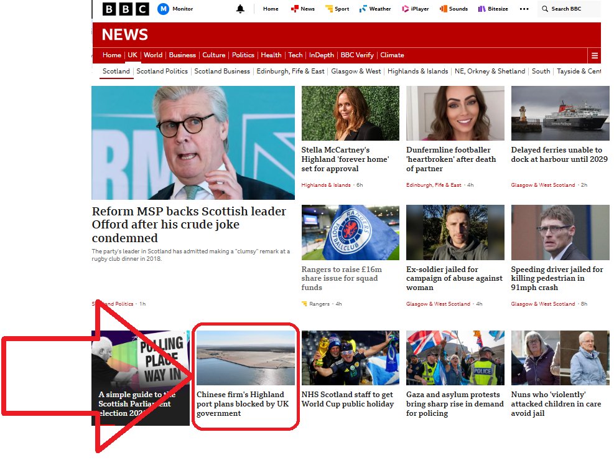Image resolution: width=614 pixels, height=460 pixels.
Task: Click the football fans thumbnail
Action: click(x=350, y=358)
